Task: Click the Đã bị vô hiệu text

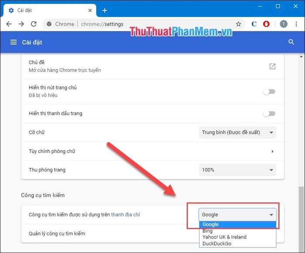Action: point(43,95)
